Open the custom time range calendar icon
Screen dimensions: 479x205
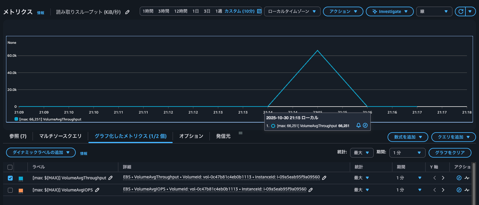pos(259,11)
